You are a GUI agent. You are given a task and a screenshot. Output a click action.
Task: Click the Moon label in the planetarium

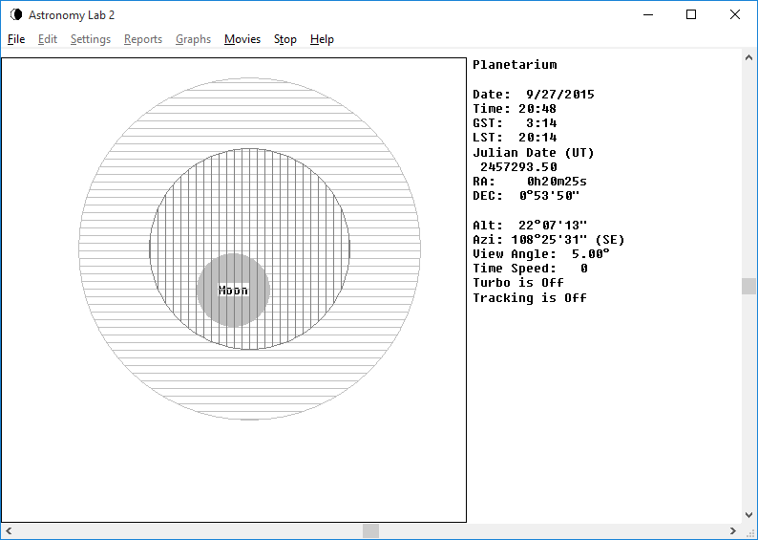click(233, 291)
